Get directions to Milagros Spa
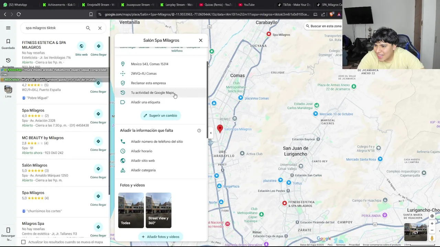The image size is (440, 247). (x=98, y=230)
